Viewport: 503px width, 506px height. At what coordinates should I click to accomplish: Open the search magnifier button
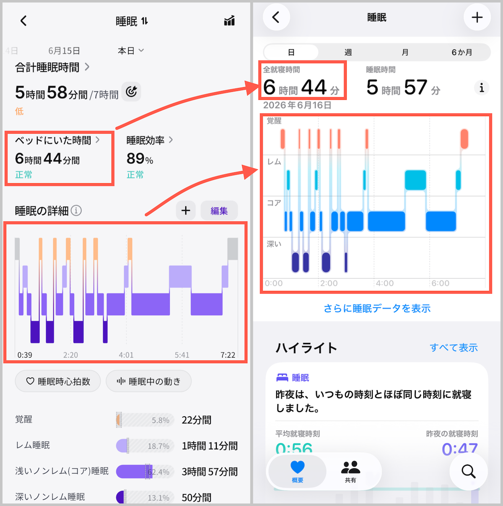pyautogui.click(x=468, y=471)
